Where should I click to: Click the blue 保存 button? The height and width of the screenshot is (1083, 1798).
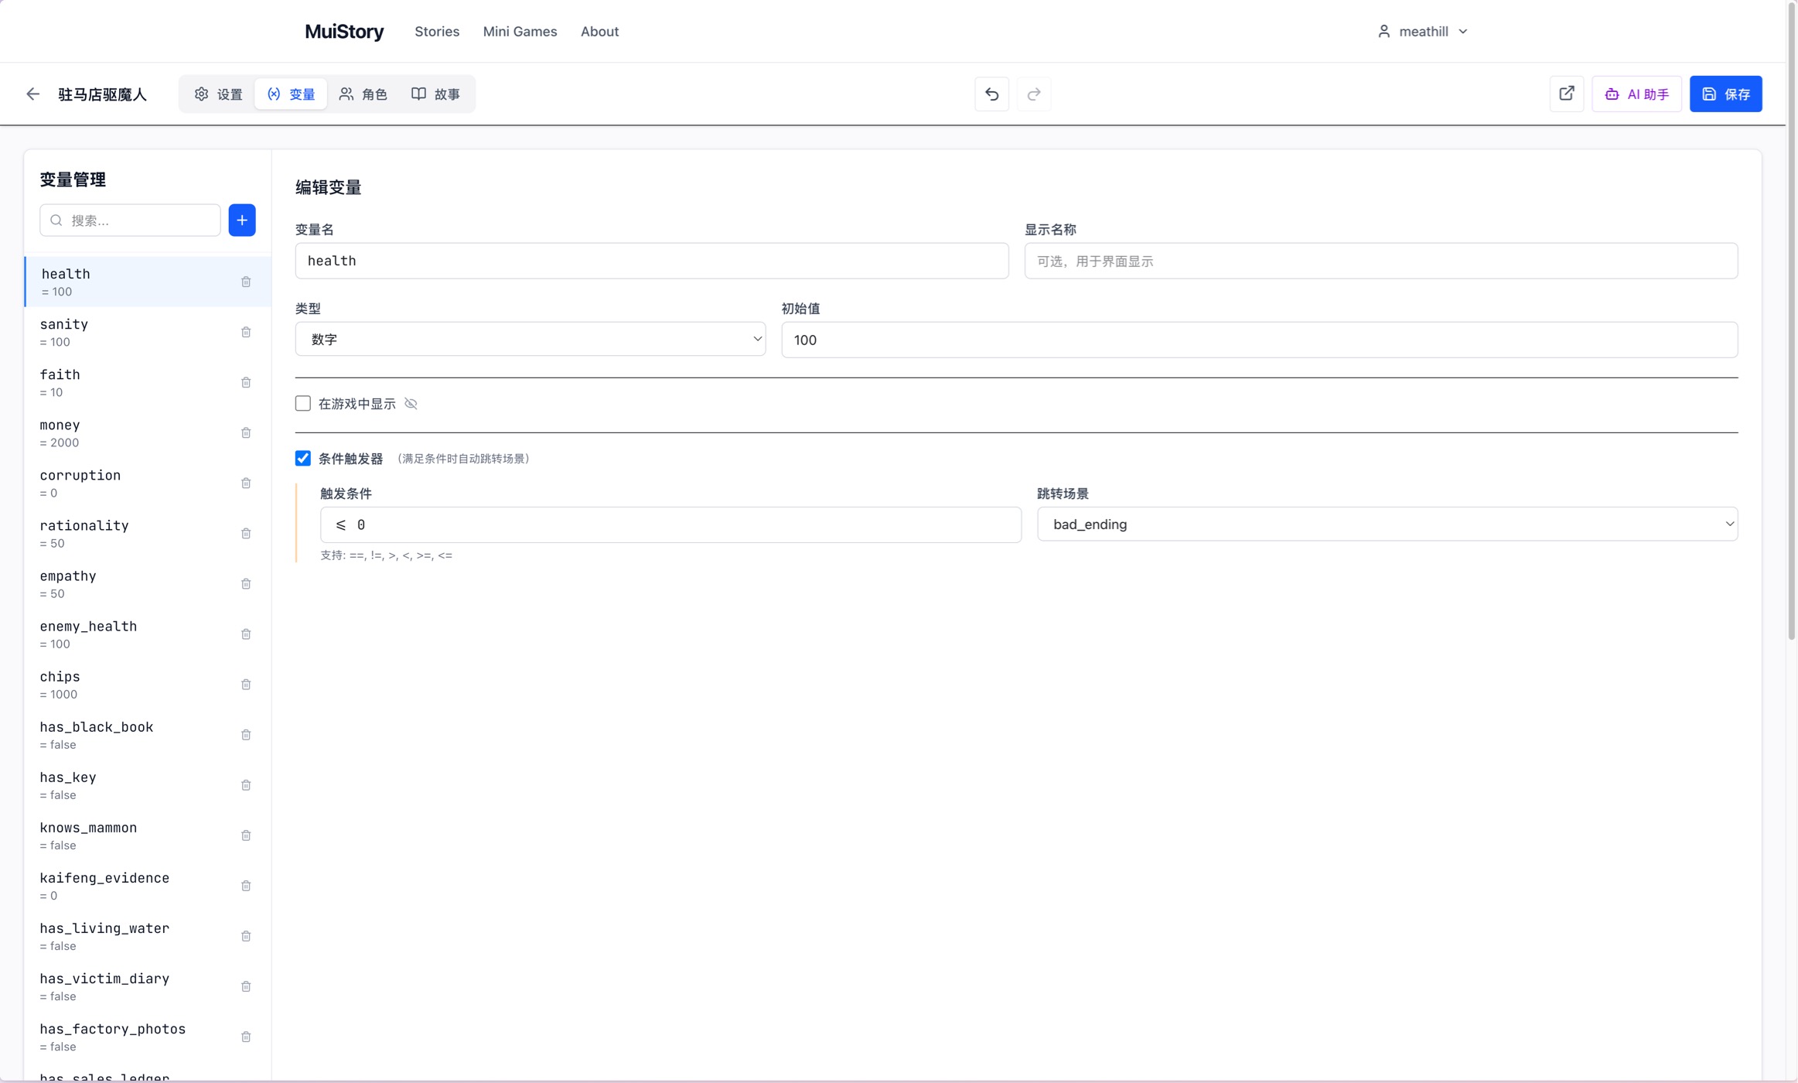1725,94
